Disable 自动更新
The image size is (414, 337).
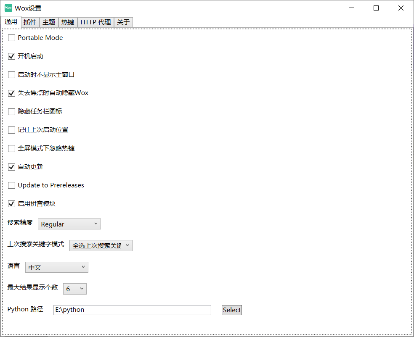11,166
